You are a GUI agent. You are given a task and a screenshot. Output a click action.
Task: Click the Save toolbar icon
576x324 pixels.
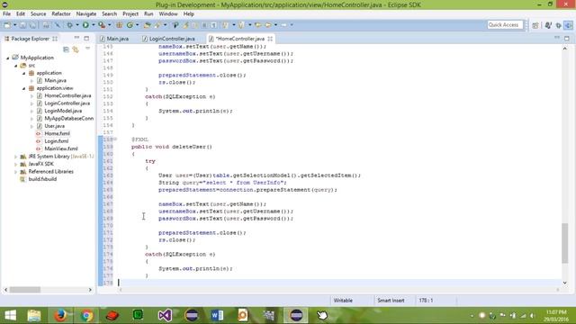tap(22, 25)
